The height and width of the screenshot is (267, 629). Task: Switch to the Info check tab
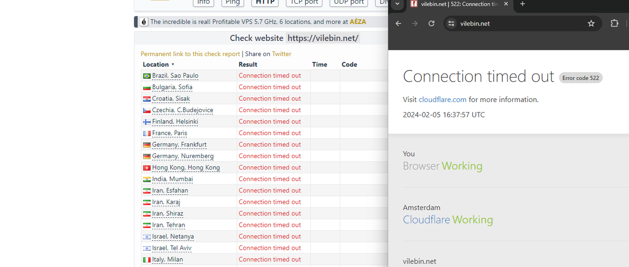[204, 3]
